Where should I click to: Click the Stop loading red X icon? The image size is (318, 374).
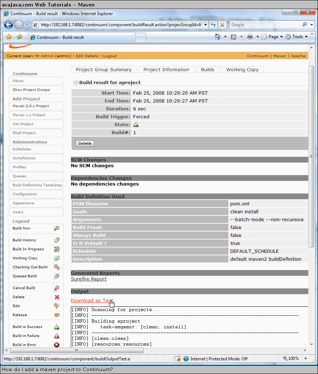pyautogui.click(x=222, y=25)
